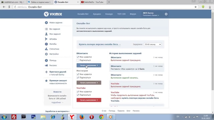Click the plus icon beside Новое задание
Screen dimensions: 214x120
click(46, 23)
